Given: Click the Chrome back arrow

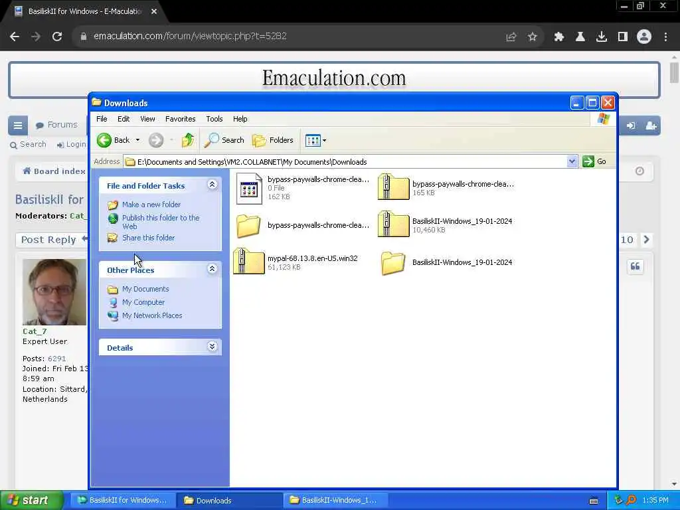Looking at the screenshot, I should click(x=15, y=37).
